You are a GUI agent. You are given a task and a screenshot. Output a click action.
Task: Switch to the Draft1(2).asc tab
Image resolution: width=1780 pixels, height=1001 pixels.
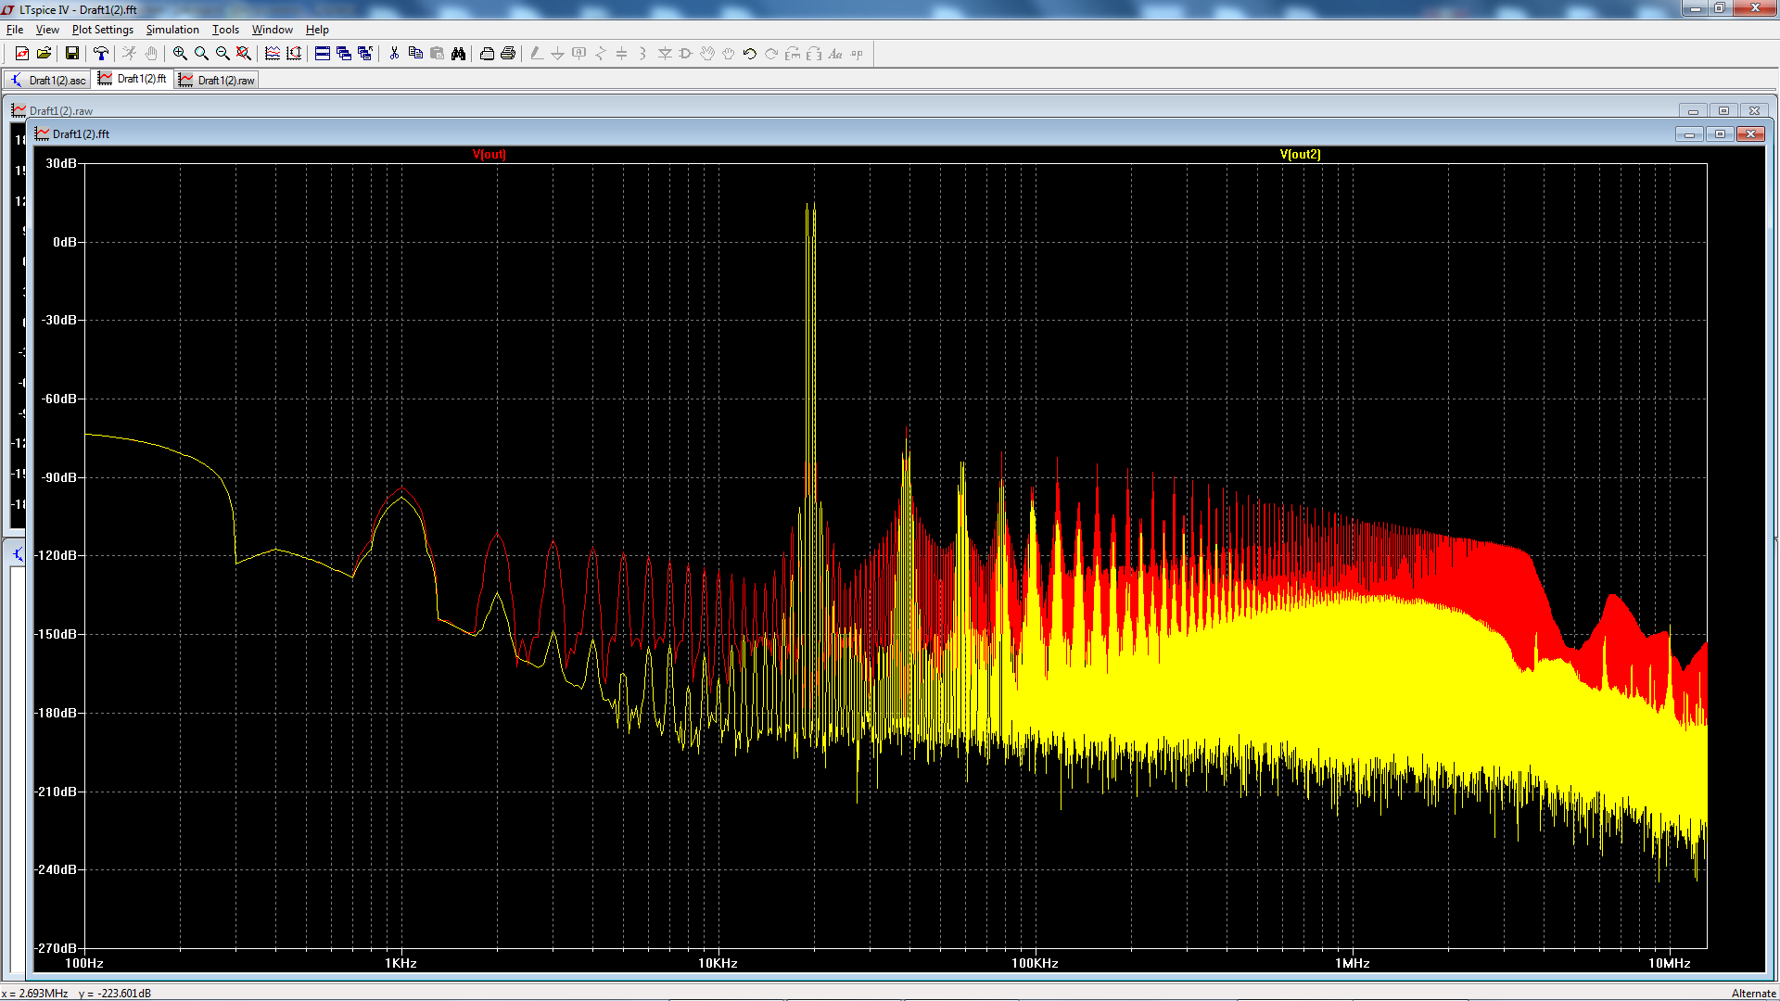(x=48, y=81)
